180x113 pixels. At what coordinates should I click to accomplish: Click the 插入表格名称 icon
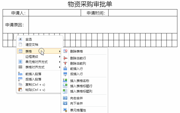point(65,81)
